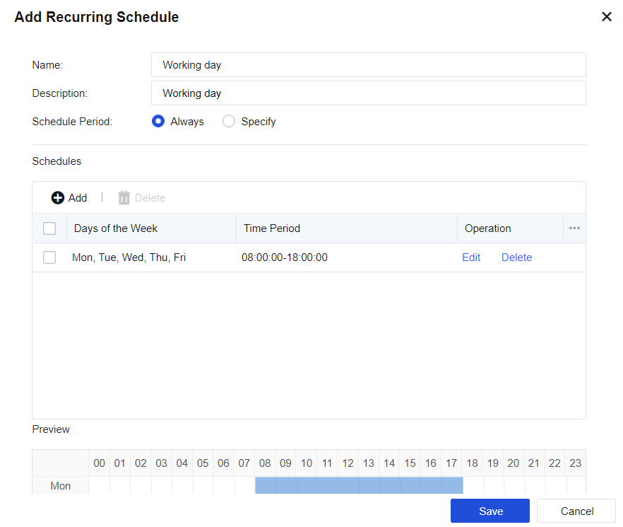The image size is (623, 527).
Task: Check the Mon–Fri schedule row checkbox
Action: 49,257
